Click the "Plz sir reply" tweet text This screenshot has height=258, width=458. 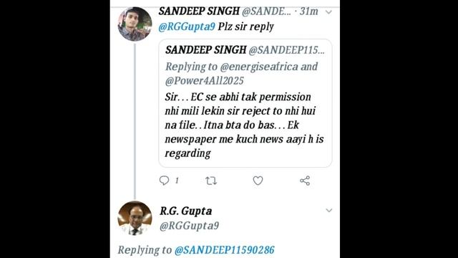pos(246,27)
